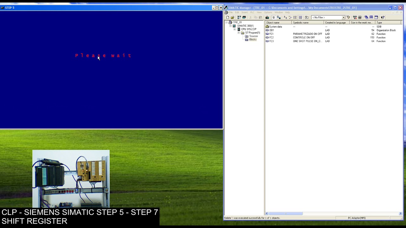Click the Paste toolbar icon
The width and height of the screenshot is (406, 228).
(260, 17)
